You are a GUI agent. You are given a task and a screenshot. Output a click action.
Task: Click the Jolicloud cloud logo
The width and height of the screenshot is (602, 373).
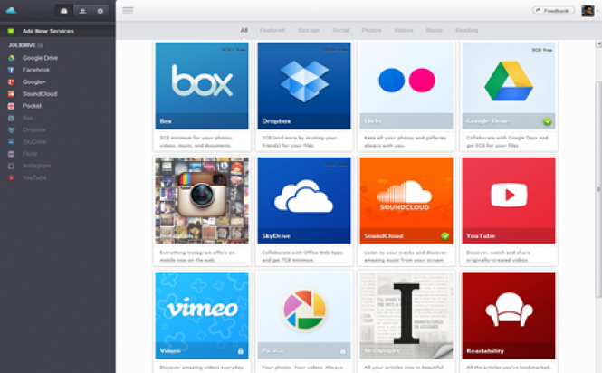[12, 10]
